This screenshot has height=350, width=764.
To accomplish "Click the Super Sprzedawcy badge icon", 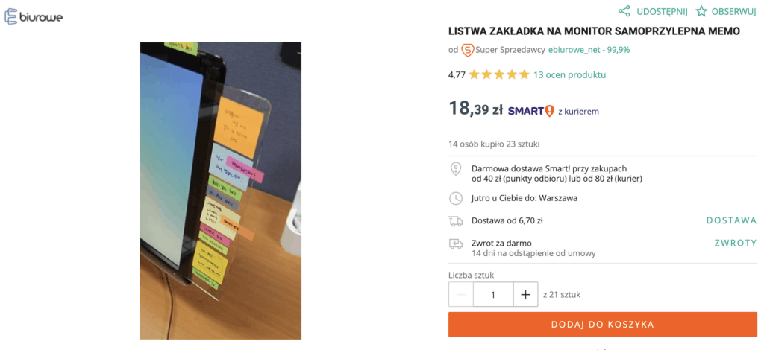I will coord(467,50).
